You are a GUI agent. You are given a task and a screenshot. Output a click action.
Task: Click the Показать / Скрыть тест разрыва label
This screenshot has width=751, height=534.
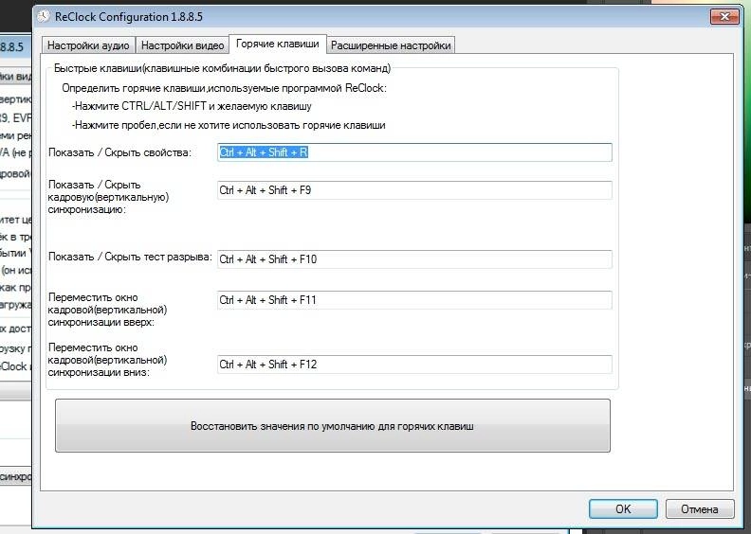tap(130, 257)
